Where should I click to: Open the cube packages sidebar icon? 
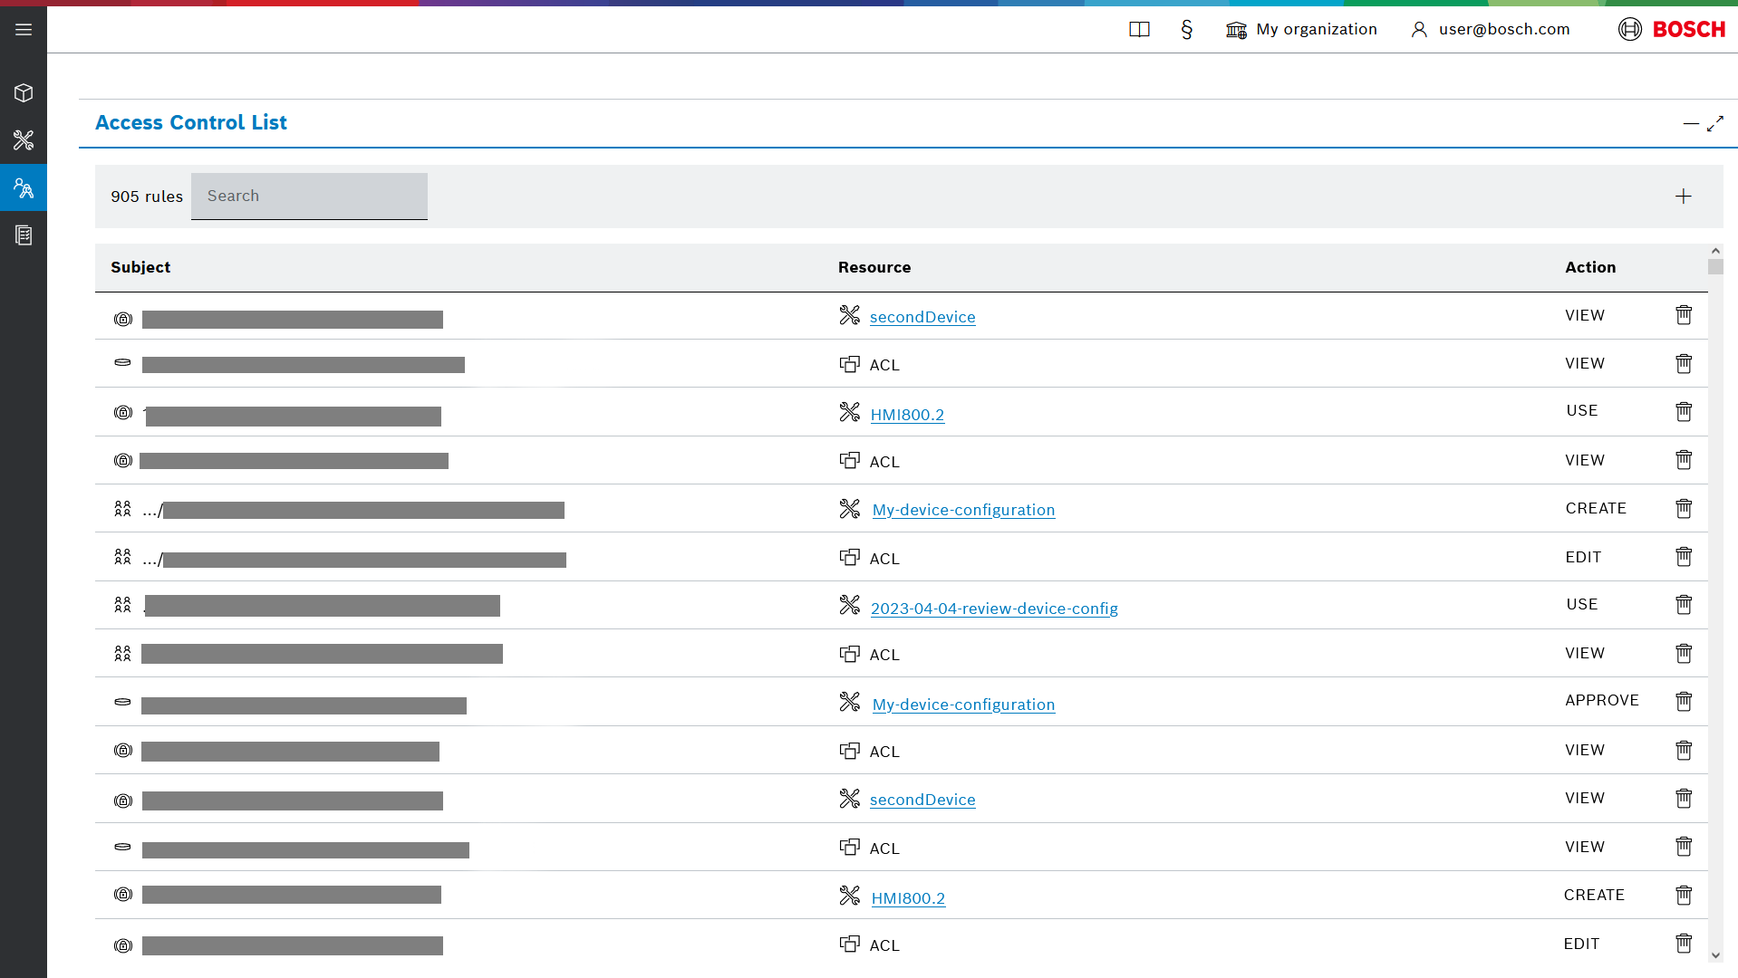click(x=24, y=93)
